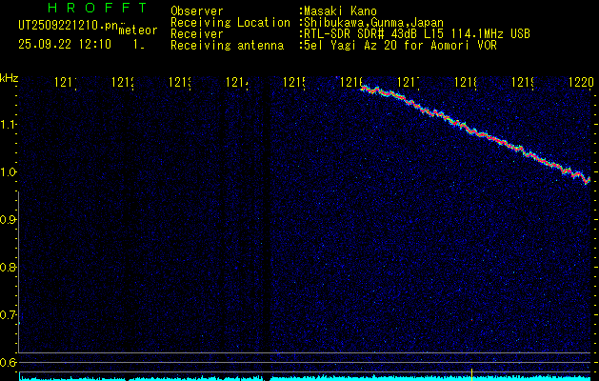Click the Receiving antenna field label
599x381 pixels.
(227, 45)
